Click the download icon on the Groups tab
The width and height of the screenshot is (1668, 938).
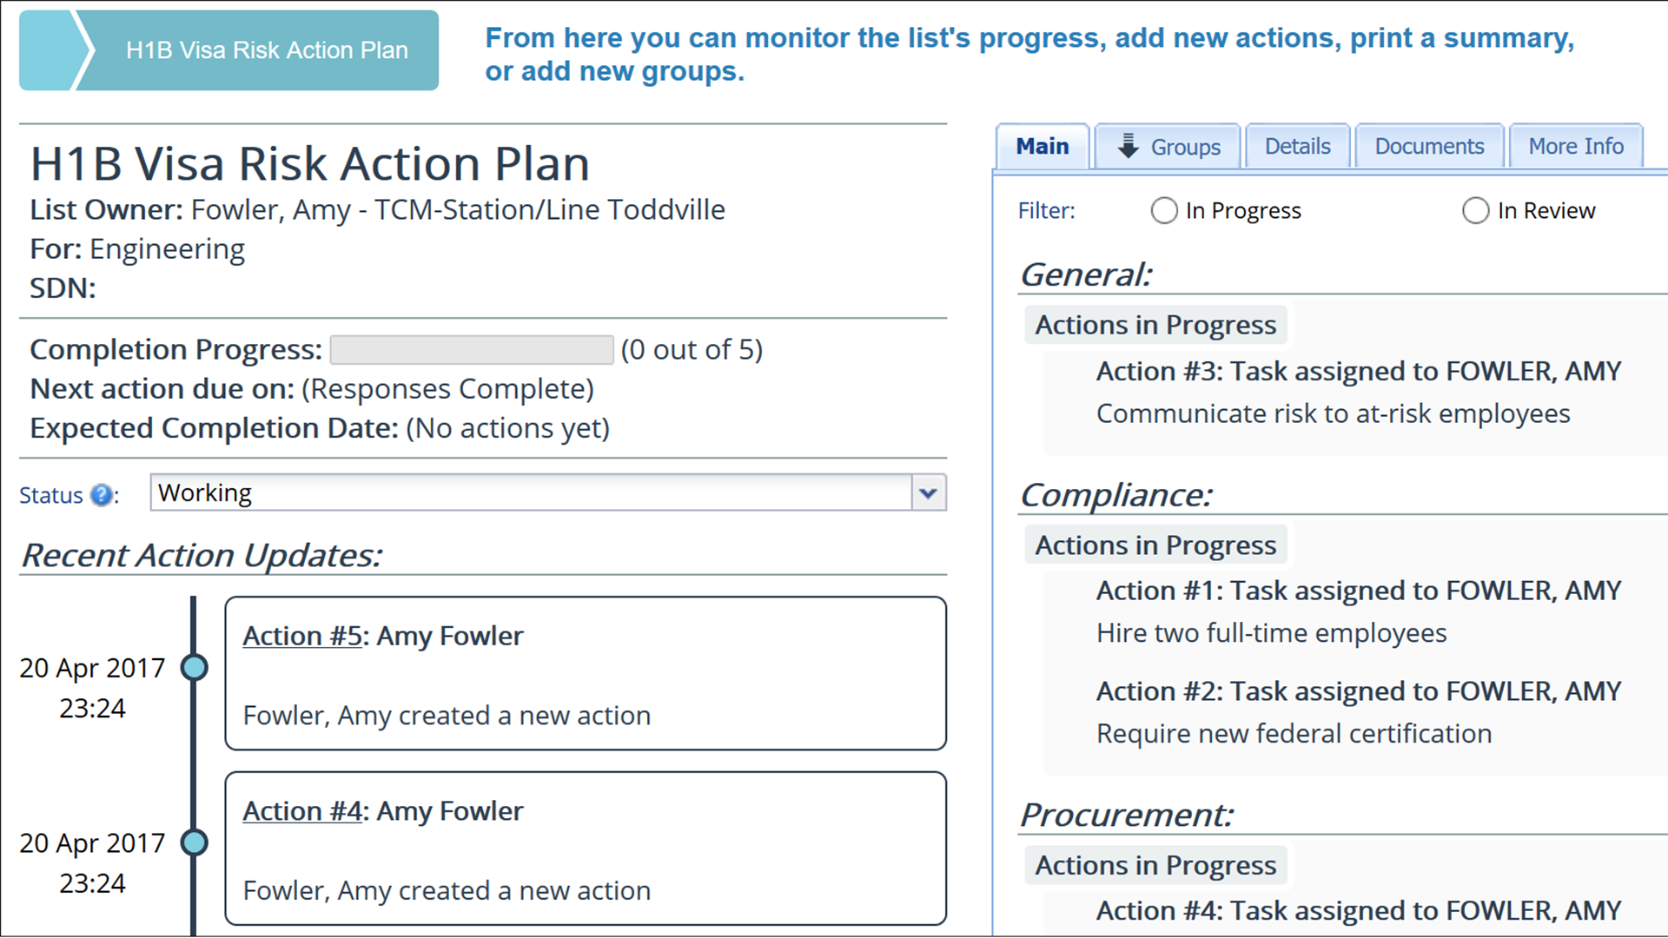(1128, 146)
